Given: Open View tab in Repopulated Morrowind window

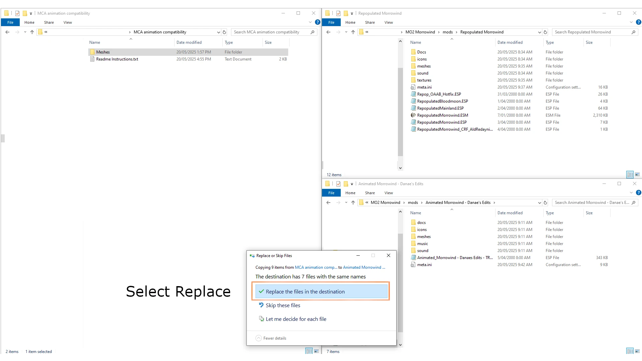Looking at the screenshot, I should pos(389,22).
